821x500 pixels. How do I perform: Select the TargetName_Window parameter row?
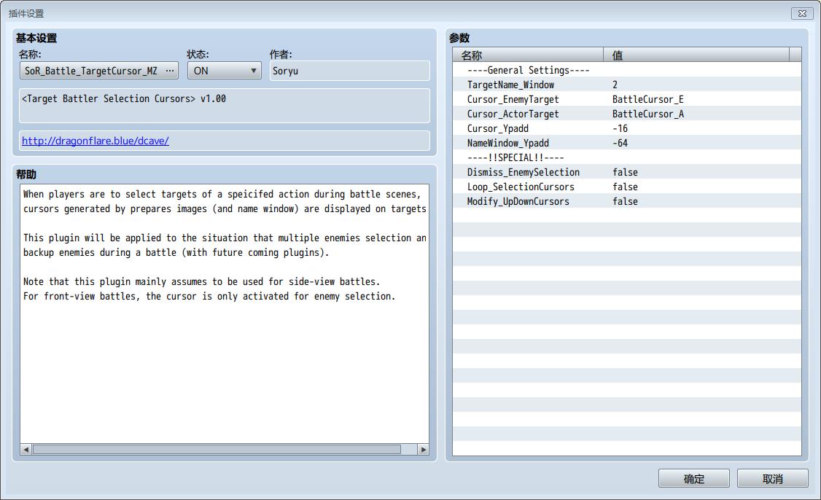pos(627,85)
